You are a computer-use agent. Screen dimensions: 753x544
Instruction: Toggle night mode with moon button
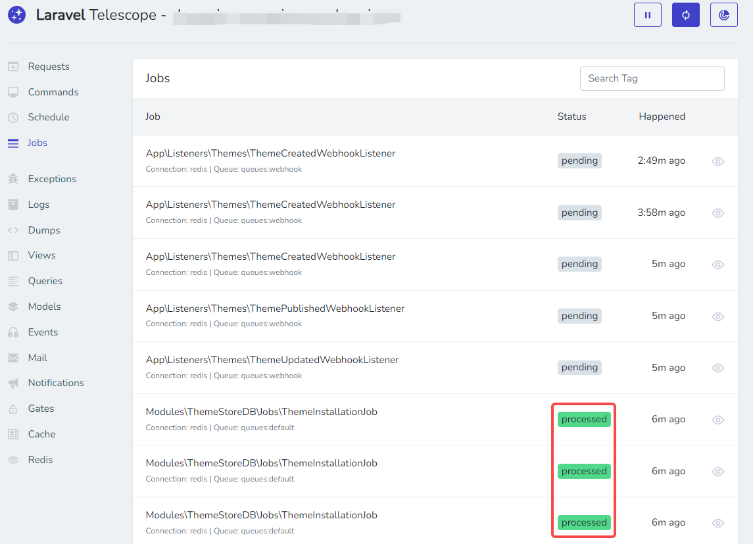click(723, 15)
